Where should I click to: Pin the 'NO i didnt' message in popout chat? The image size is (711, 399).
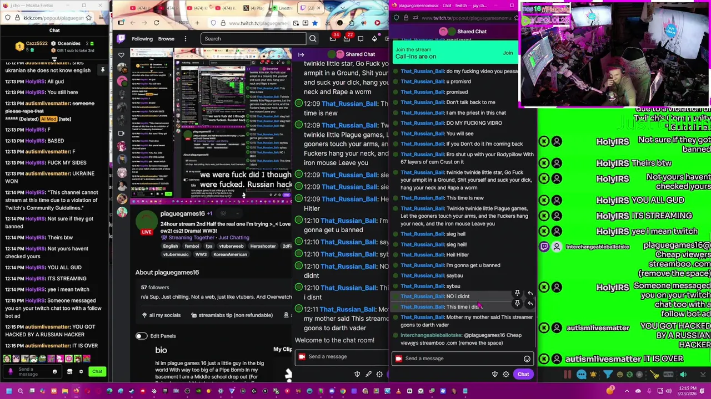point(517,293)
